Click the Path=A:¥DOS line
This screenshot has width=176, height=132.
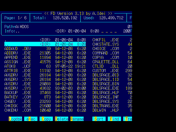point(16,27)
